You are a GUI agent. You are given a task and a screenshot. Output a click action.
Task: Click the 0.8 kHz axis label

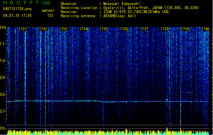pyautogui.click(x=3, y=94)
